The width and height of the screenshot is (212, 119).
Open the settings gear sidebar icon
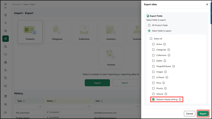click(6, 104)
